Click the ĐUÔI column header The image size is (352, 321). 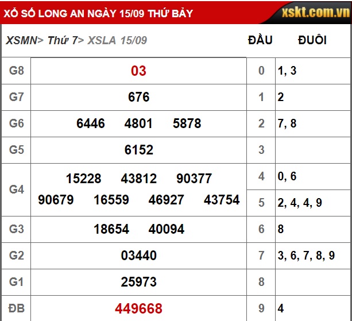(x=312, y=40)
